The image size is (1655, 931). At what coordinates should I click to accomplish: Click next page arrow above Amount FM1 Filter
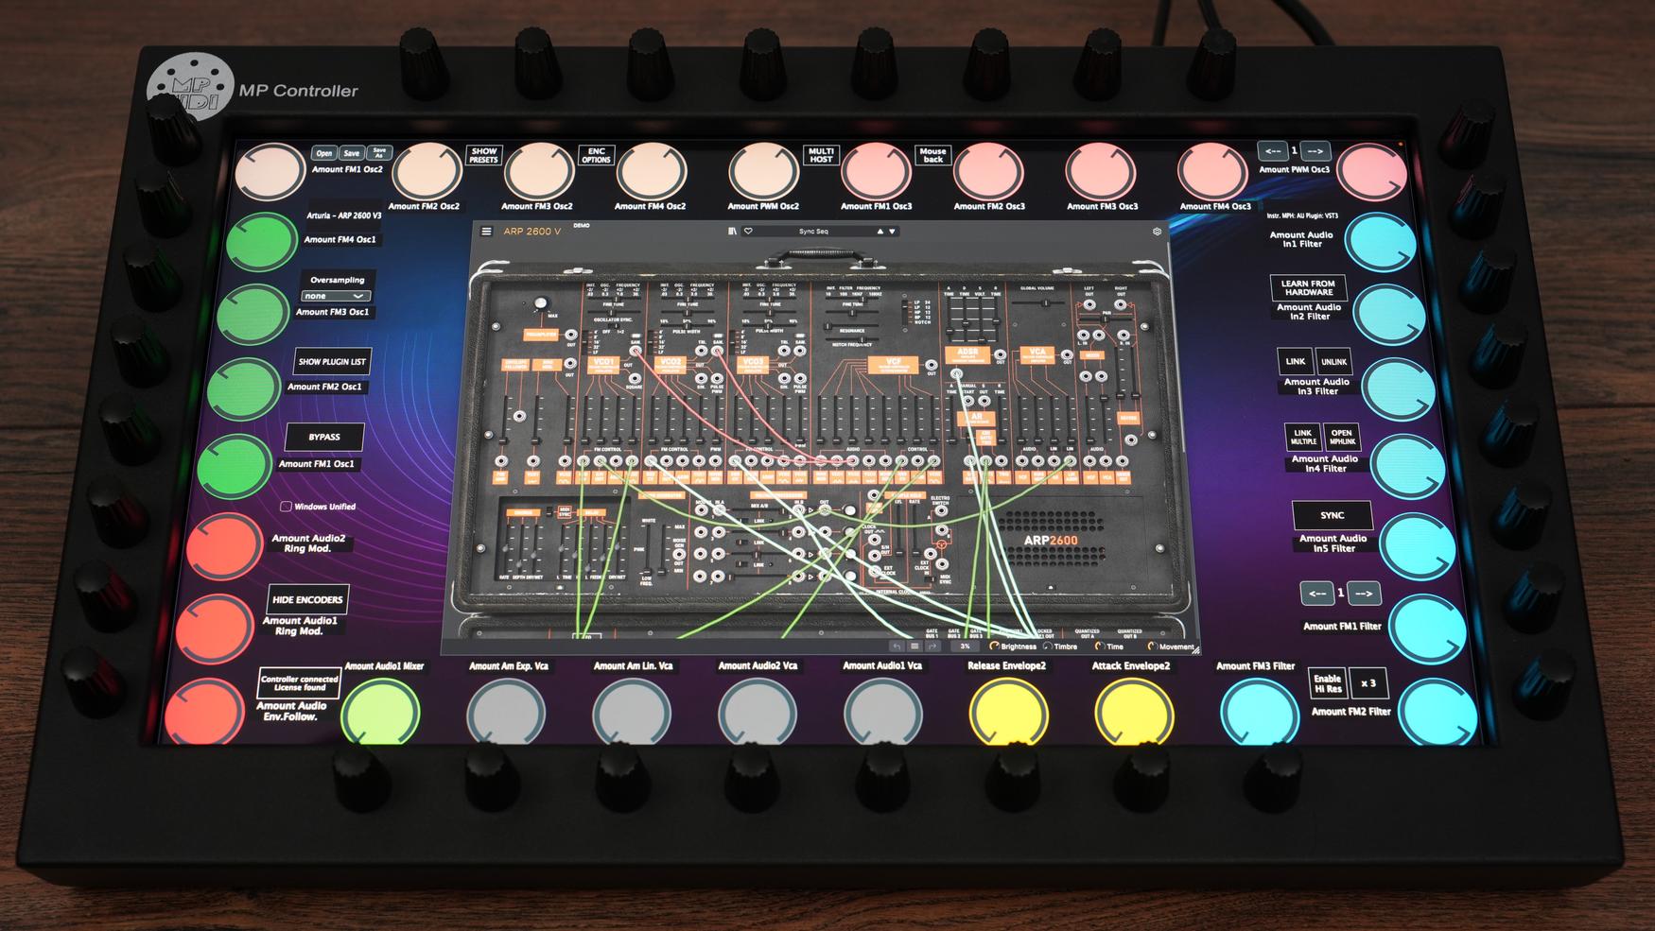pos(1363,594)
